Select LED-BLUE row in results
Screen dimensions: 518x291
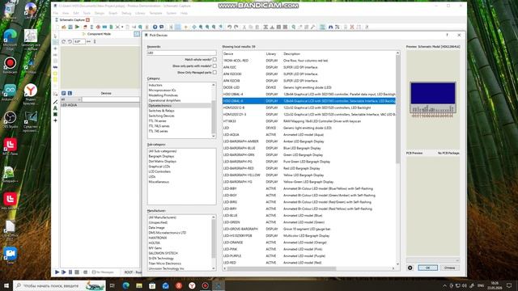click(x=309, y=216)
